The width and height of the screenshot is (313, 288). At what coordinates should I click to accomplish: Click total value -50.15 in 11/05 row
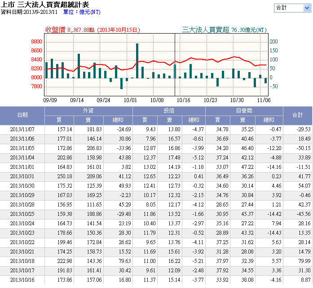[x=304, y=148]
